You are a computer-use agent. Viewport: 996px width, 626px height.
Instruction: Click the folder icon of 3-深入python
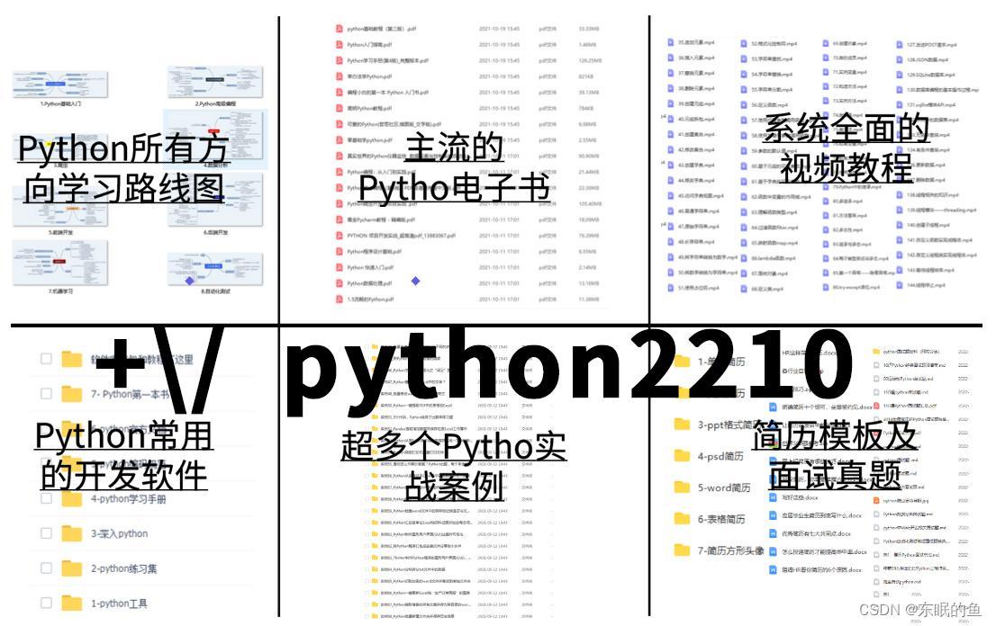(72, 533)
